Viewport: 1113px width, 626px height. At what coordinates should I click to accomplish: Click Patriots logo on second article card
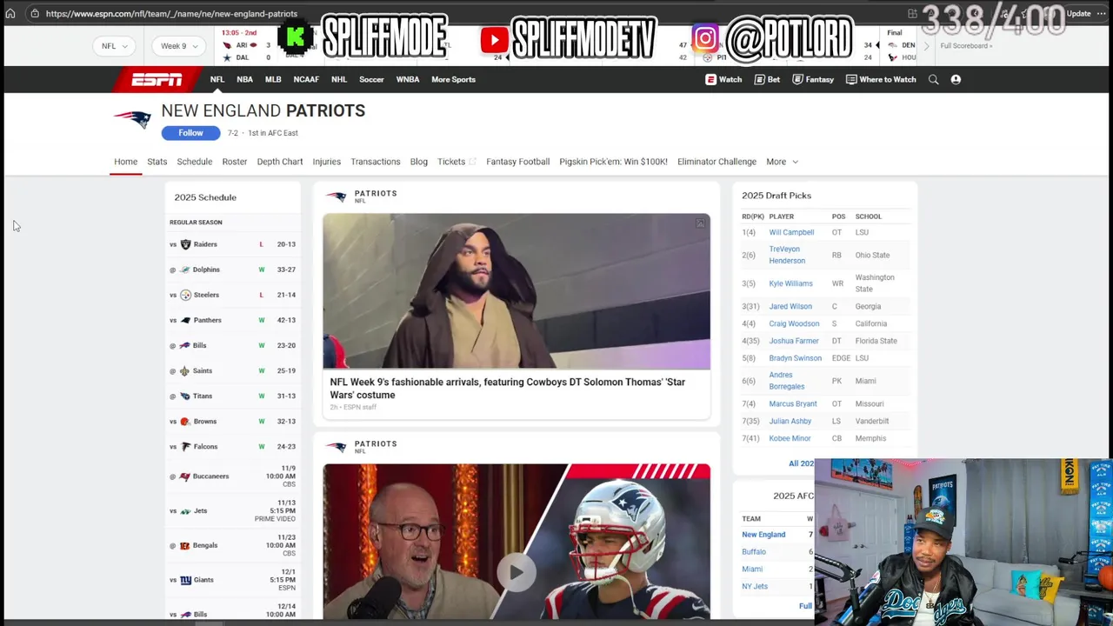click(336, 448)
